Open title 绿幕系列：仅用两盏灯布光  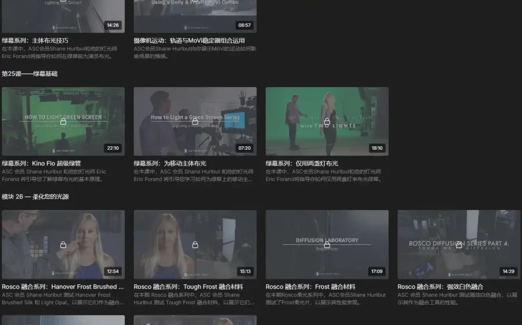click(302, 164)
